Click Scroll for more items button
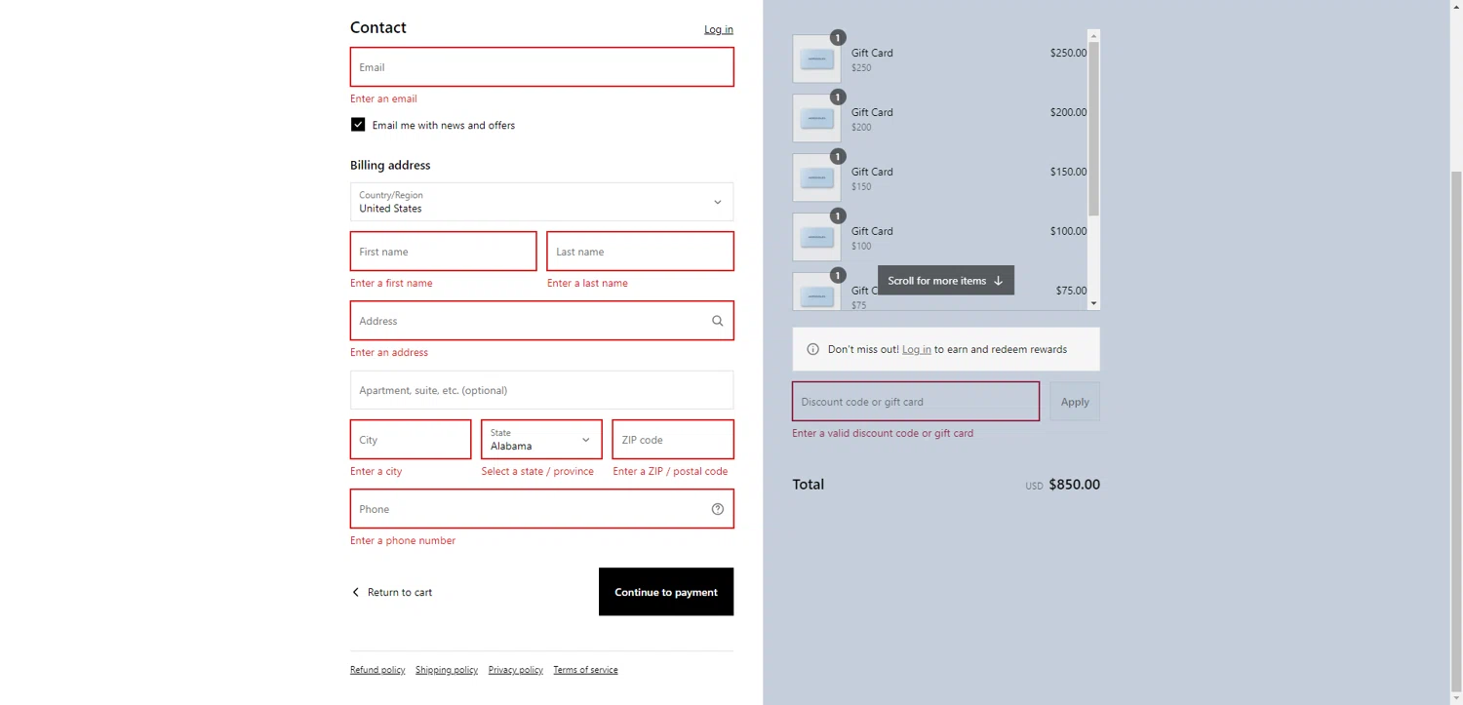1463x705 pixels. 946,281
